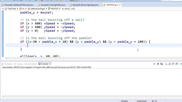Click the console horizontal scrollbar left arrow
The width and height of the screenshot is (182, 102).
point(3,96)
